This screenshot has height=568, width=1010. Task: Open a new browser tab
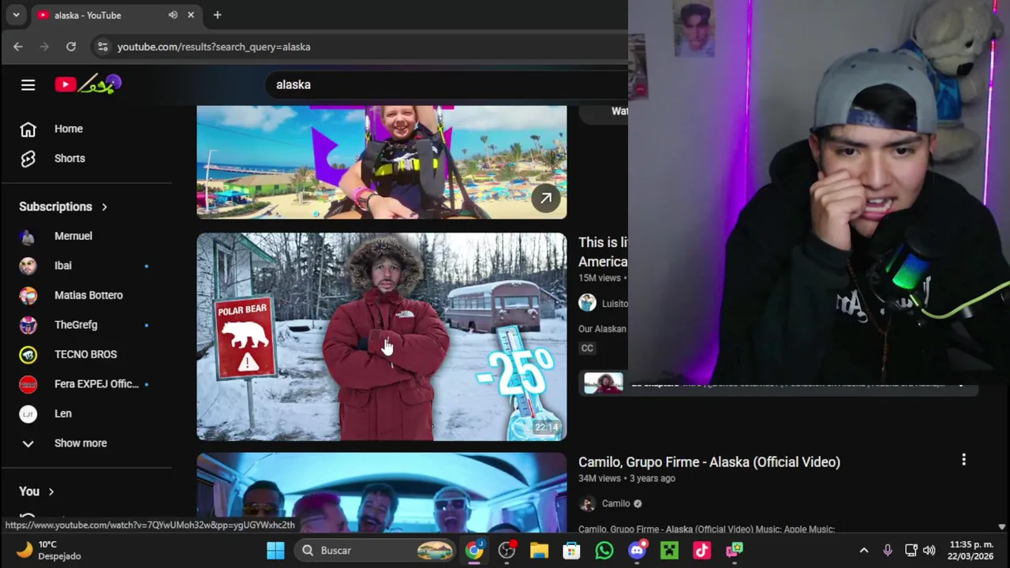[x=217, y=15]
